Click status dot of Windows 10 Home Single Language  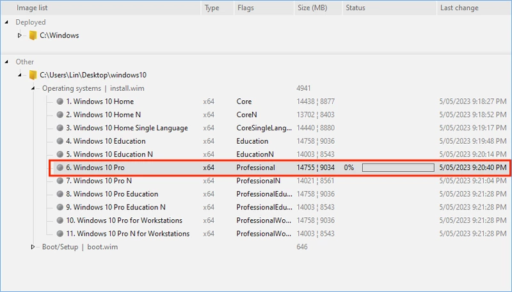(x=60, y=128)
